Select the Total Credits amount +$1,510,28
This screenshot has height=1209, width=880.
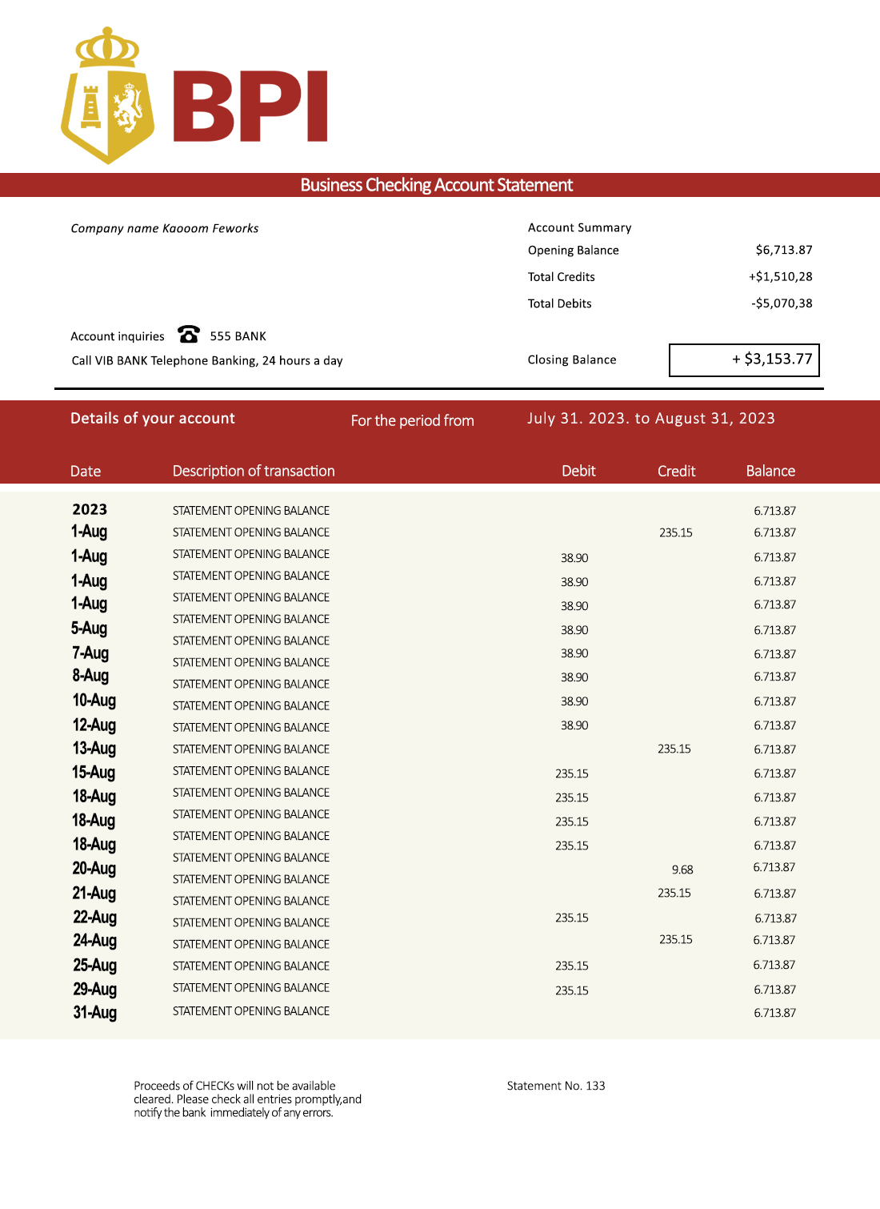click(x=780, y=276)
